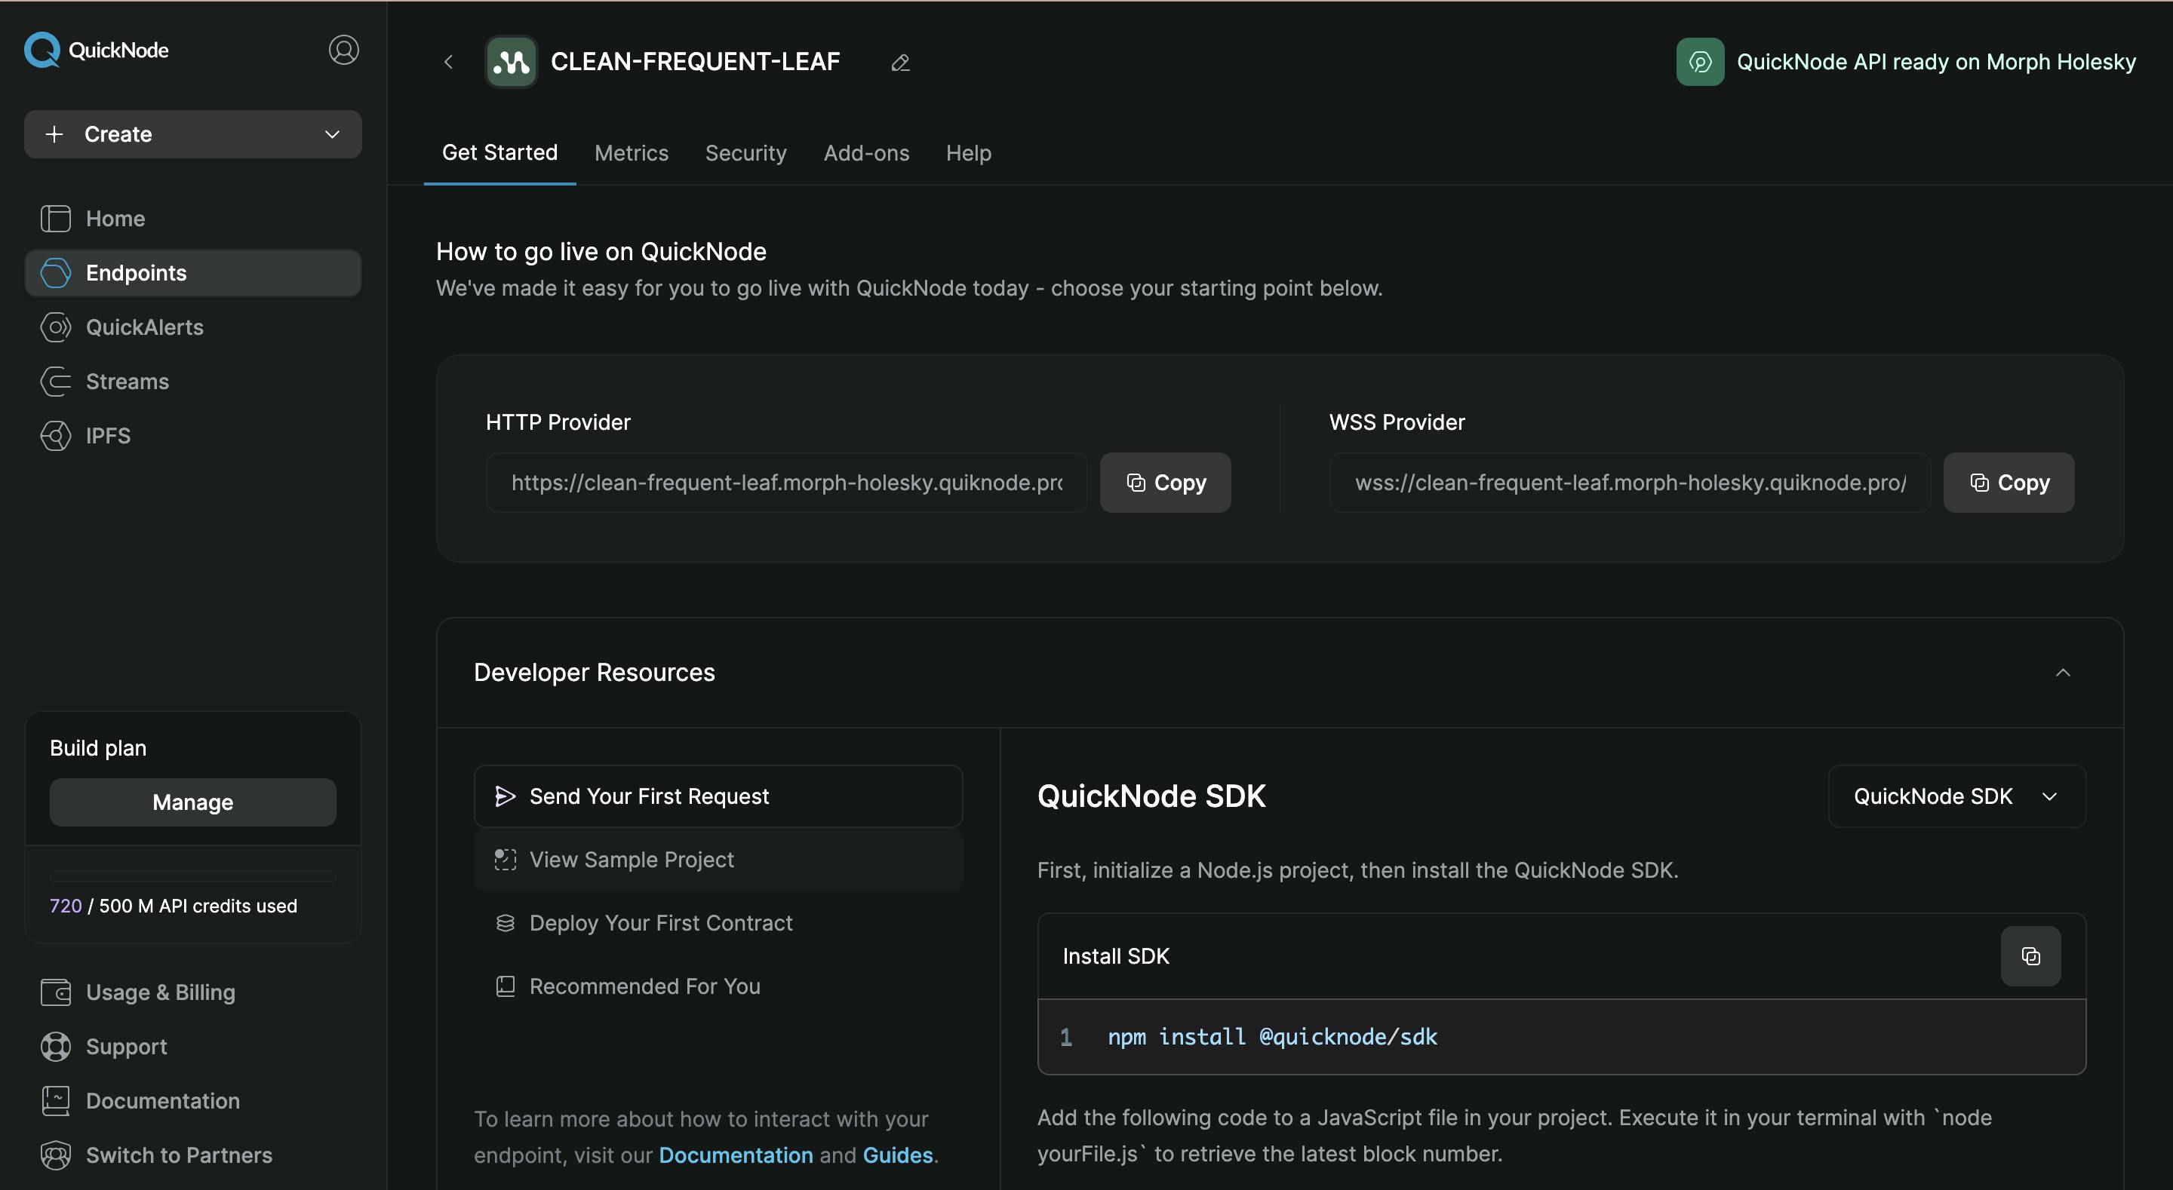This screenshot has height=1190, width=2173.
Task: Open the Support page
Action: click(192, 1047)
